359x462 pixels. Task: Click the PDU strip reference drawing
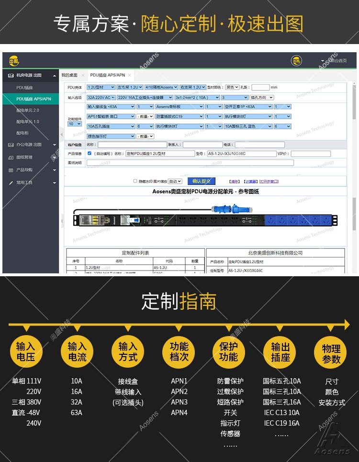click(x=205, y=220)
